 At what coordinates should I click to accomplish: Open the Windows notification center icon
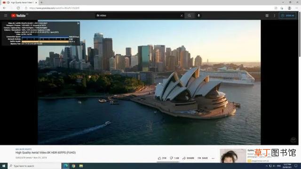tap(296, 166)
